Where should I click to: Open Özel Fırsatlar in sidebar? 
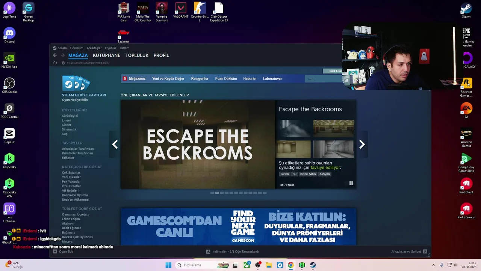[71, 186]
